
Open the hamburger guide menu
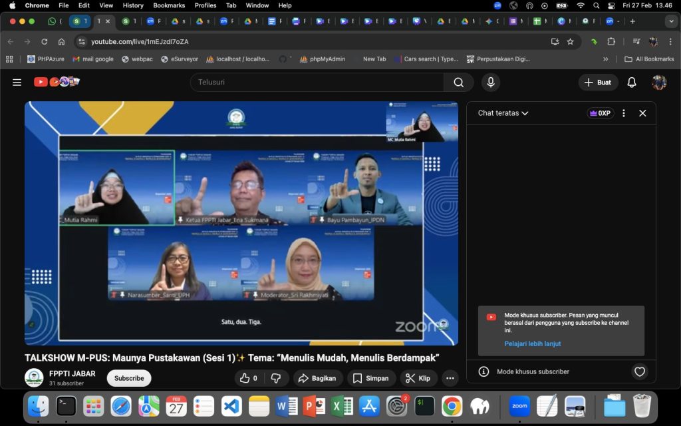coord(17,83)
